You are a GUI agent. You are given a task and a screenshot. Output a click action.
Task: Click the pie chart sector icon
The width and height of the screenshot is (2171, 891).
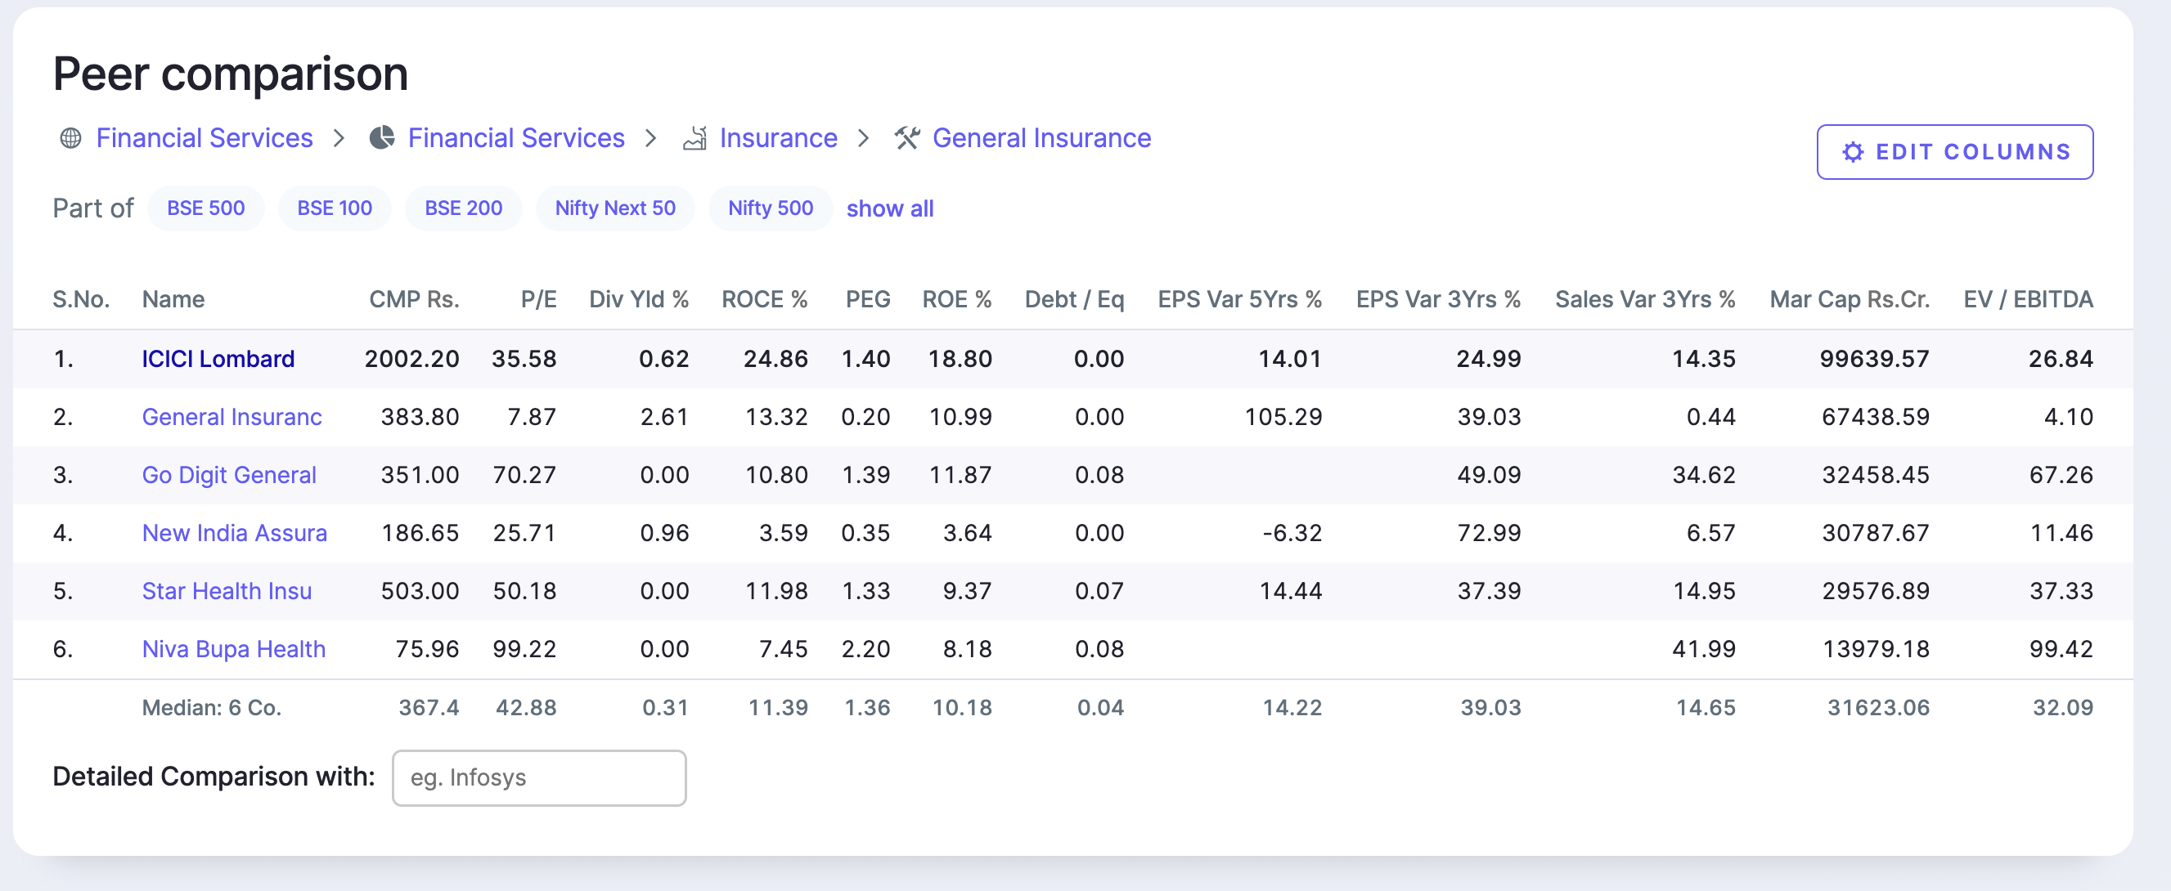[382, 138]
